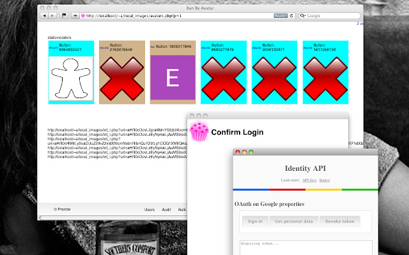Screen dimensions: 409x255
Task: Toggle the Reader button in the address bar
Action: (280, 15)
